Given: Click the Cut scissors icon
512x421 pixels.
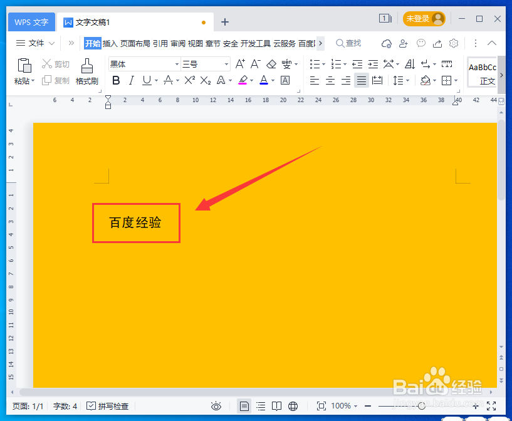Looking at the screenshot, I should point(47,64).
